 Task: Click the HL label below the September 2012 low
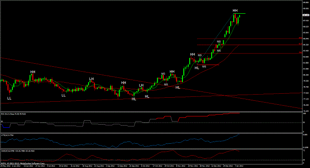(134, 99)
